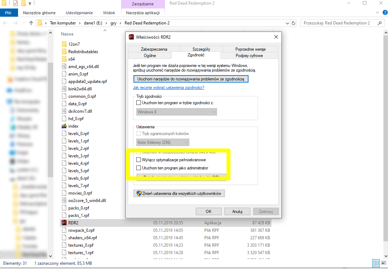388x269 pixels.
Task: Open address bar history dropdown arrow
Action: tap(287, 23)
